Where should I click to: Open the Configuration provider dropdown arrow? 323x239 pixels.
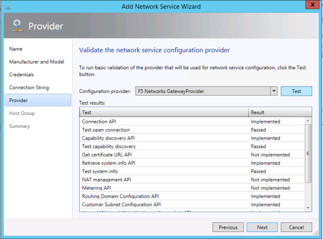coord(274,91)
